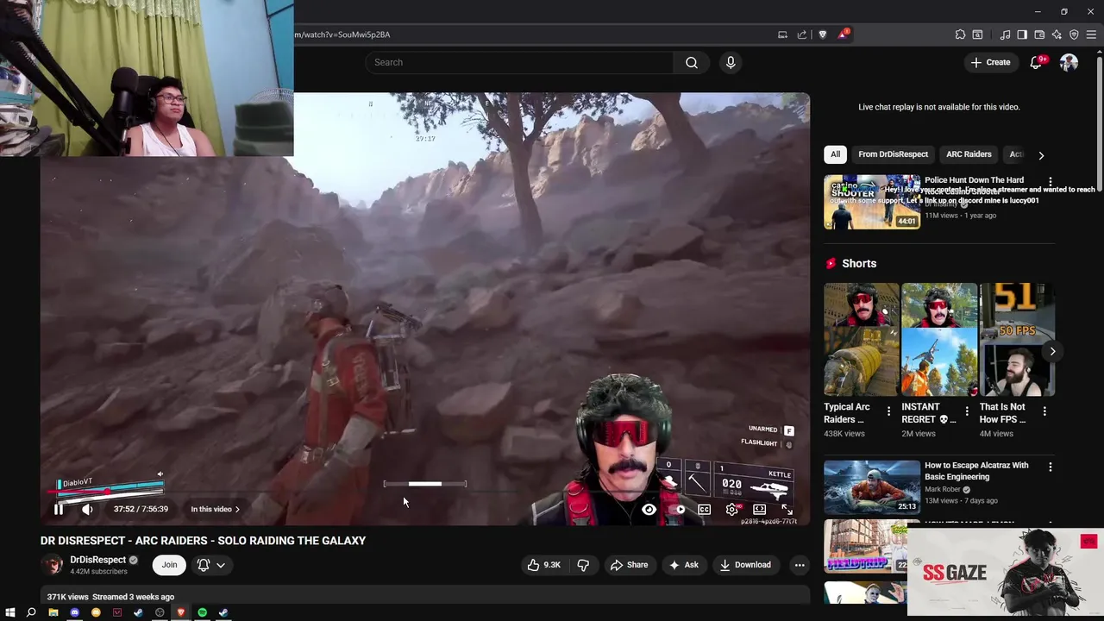Expand the channel notification bell dropdown

coord(211,565)
